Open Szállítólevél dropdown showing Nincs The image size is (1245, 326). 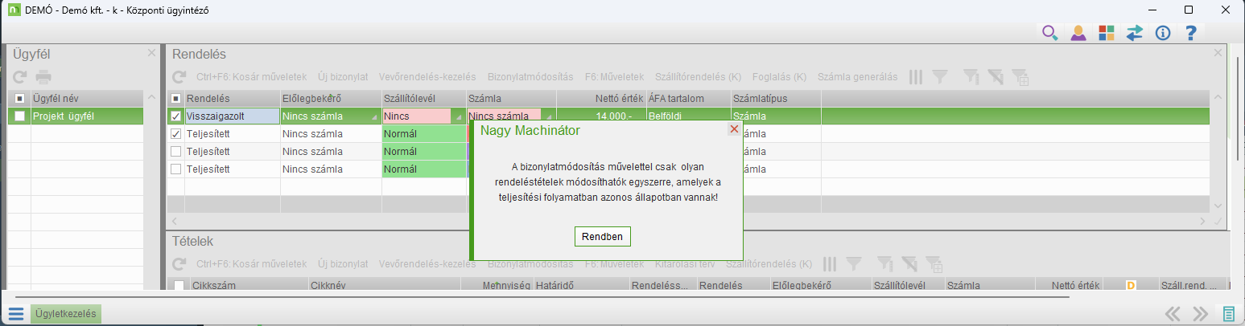pos(460,117)
